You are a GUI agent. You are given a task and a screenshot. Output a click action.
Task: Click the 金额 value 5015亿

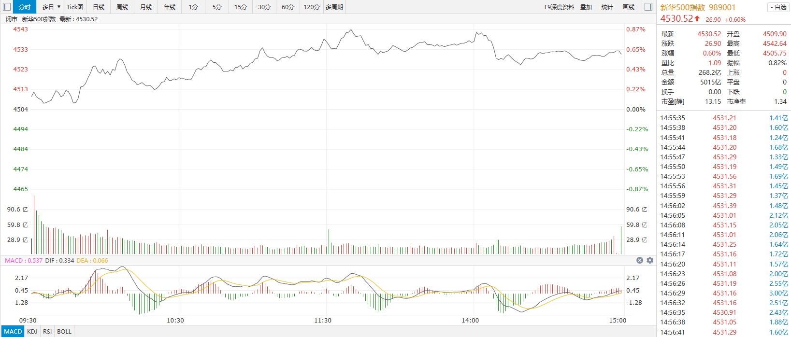[x=711, y=82]
